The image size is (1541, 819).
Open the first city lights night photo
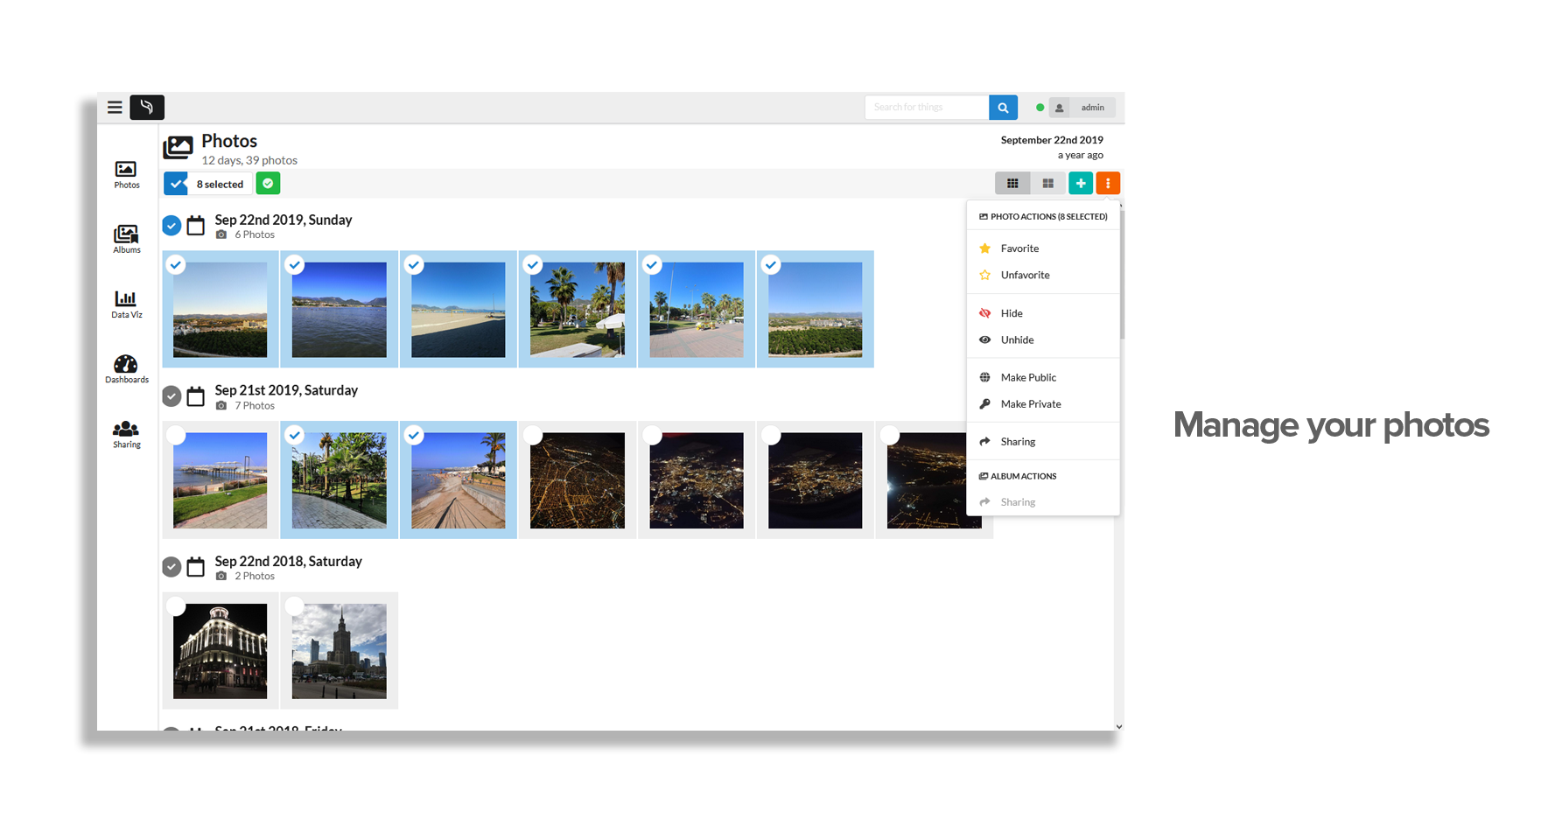pyautogui.click(x=578, y=480)
